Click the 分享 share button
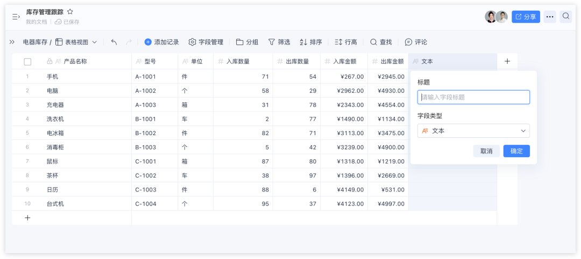581x259 pixels. click(526, 17)
